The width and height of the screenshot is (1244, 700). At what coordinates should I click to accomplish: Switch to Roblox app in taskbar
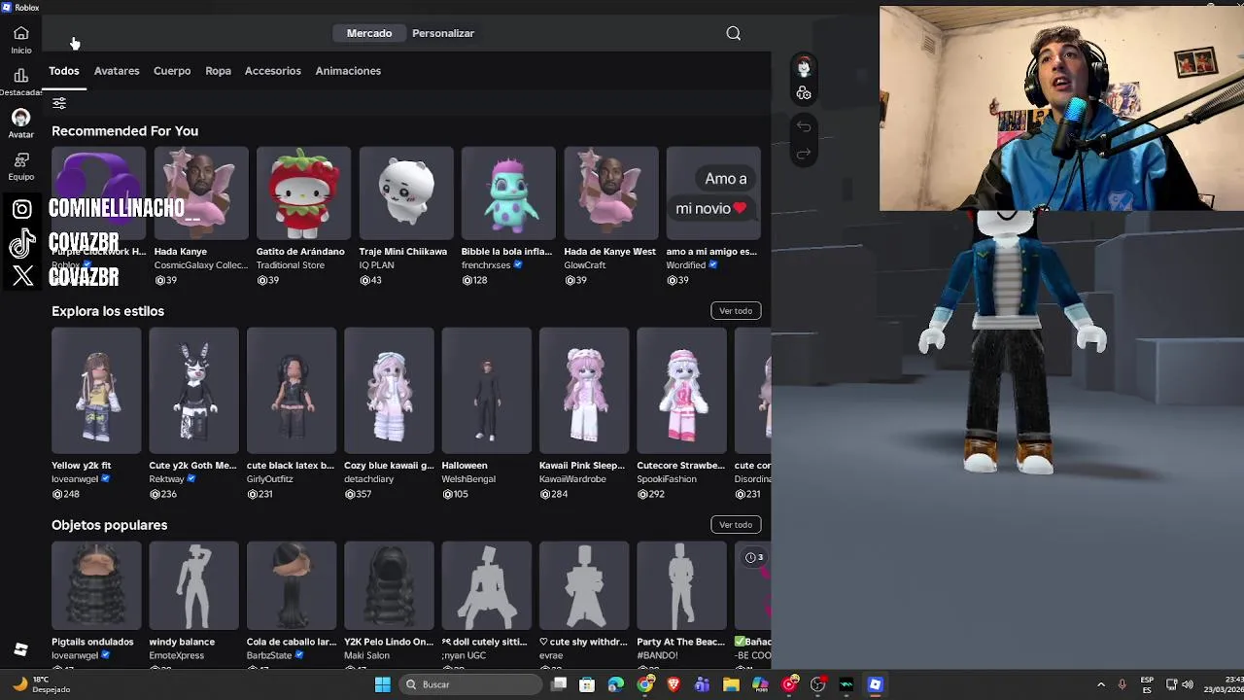[875, 684]
